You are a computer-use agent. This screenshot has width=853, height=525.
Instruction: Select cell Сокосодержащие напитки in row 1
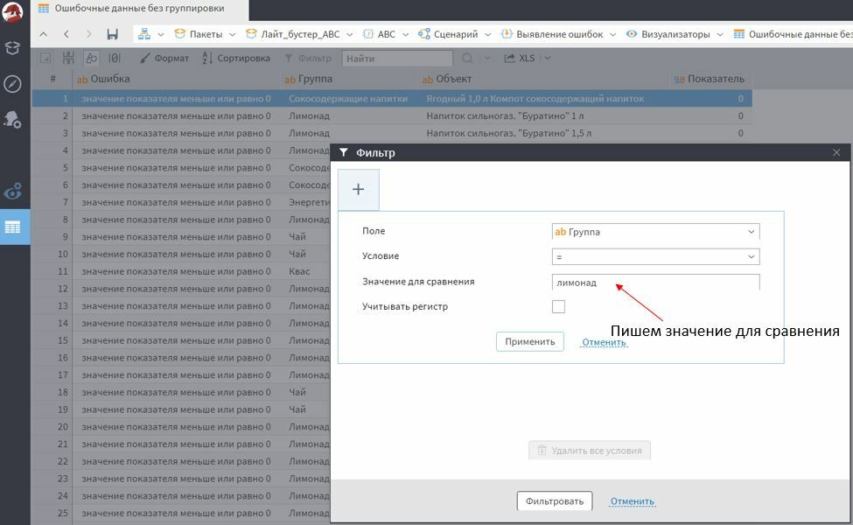pos(348,99)
